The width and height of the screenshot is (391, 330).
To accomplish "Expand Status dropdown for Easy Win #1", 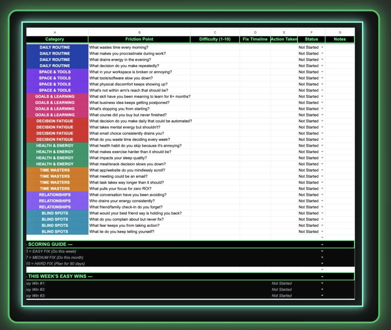I will tap(322, 283).
